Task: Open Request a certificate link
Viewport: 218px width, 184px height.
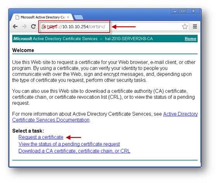Action: [41, 137]
